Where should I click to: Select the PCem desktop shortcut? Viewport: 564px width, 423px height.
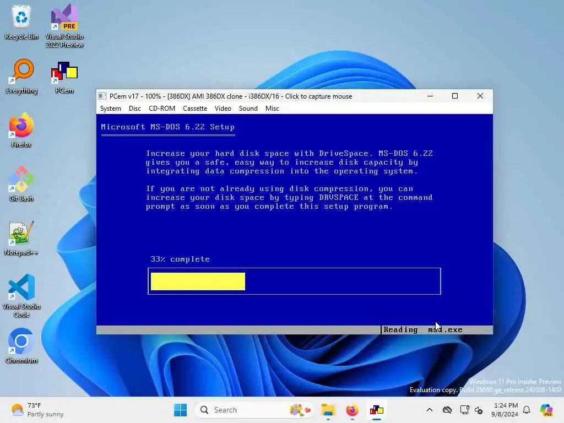point(64,77)
